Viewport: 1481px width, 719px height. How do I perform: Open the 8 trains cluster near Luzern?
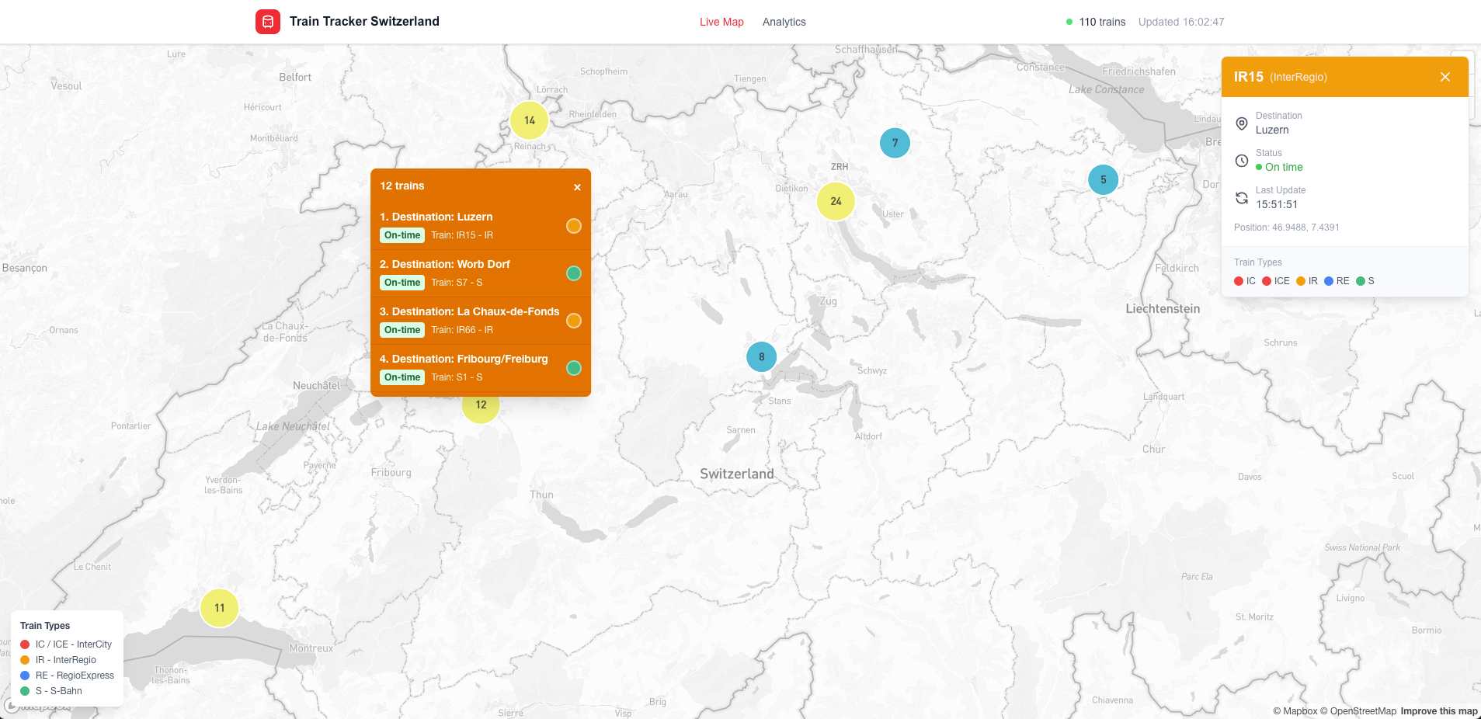(761, 357)
